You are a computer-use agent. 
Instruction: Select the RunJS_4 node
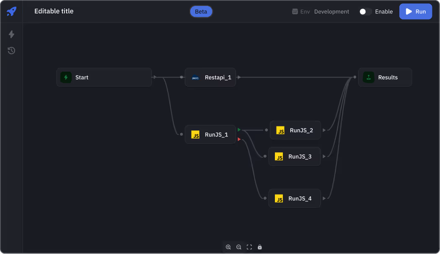point(294,198)
